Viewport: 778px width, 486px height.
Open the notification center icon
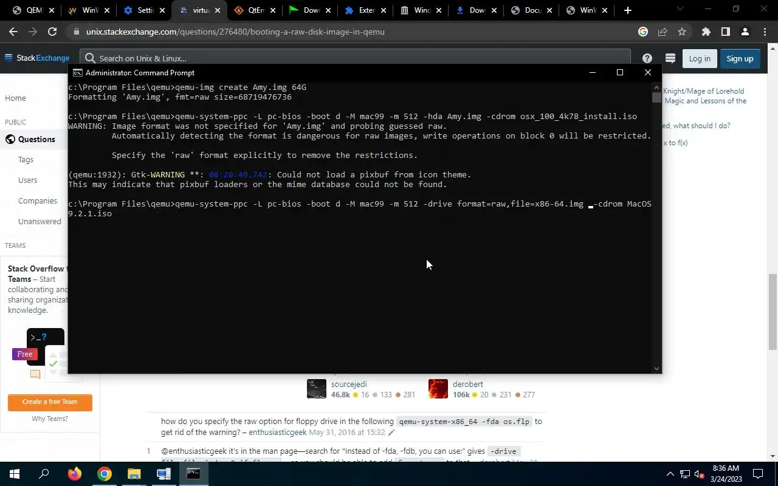(758, 474)
